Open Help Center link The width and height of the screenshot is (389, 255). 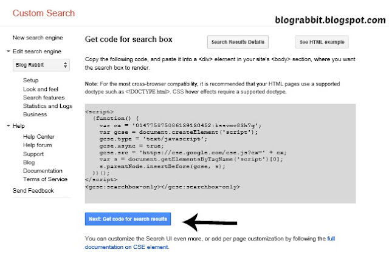point(39,136)
